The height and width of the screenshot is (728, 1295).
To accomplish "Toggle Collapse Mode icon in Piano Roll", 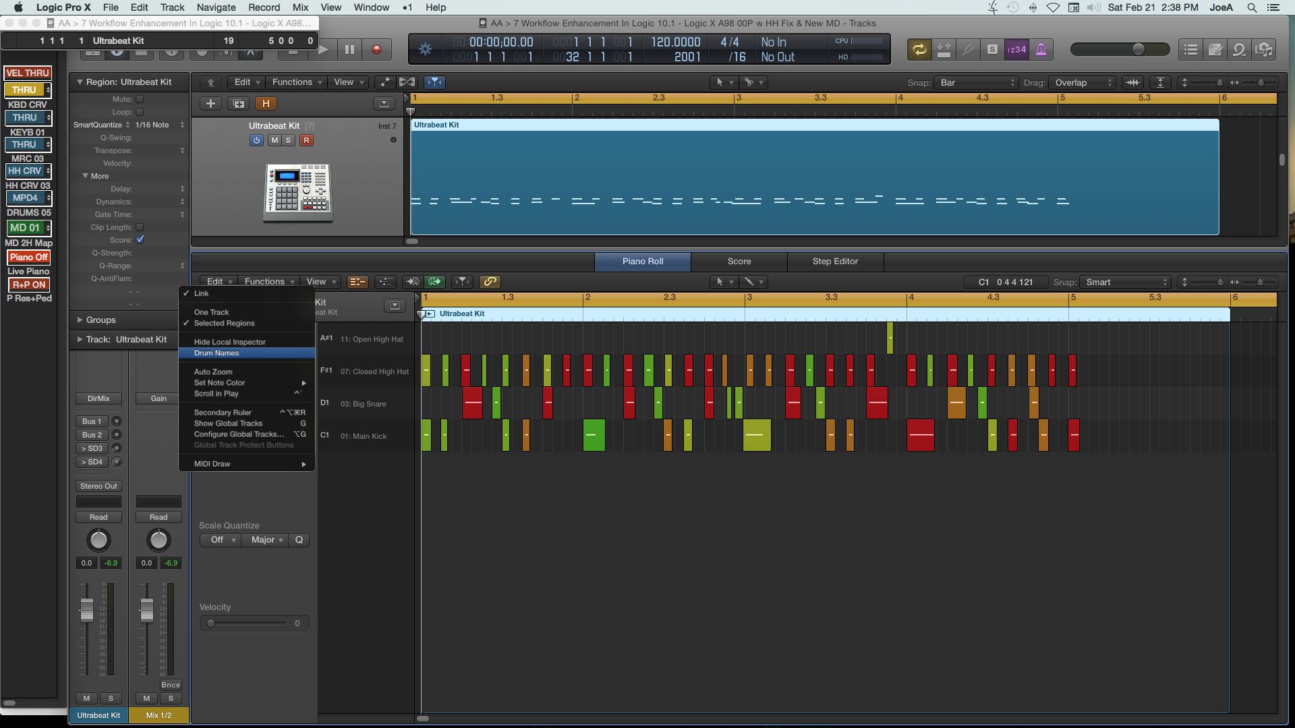I will click(x=357, y=282).
